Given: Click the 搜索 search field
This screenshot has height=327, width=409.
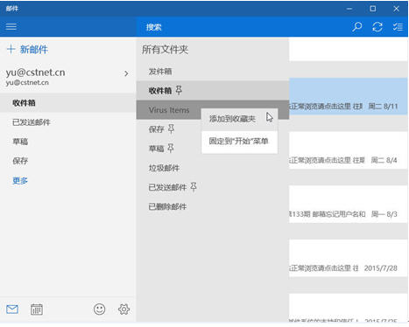Looking at the screenshot, I should coord(243,27).
